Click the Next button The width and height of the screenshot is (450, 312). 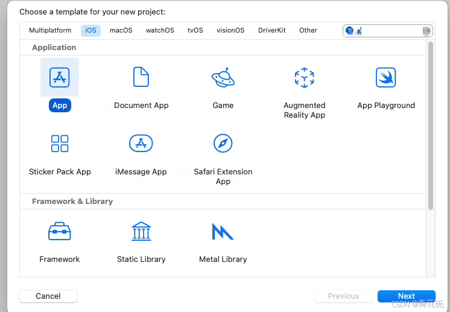pos(407,296)
